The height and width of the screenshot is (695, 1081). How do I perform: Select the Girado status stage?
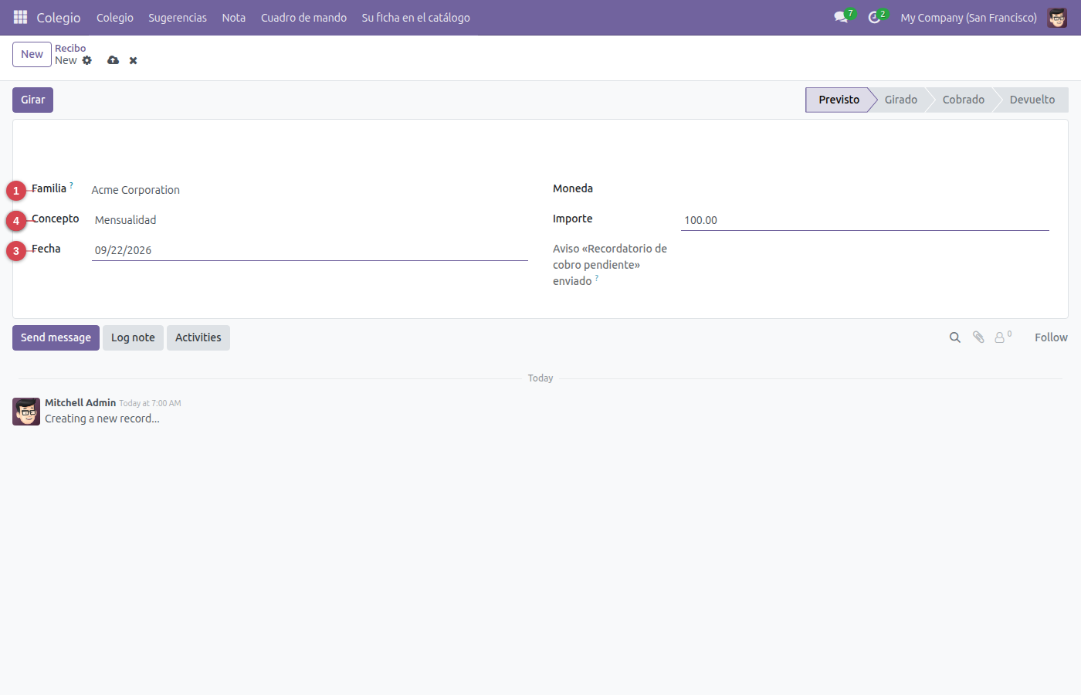(x=900, y=100)
